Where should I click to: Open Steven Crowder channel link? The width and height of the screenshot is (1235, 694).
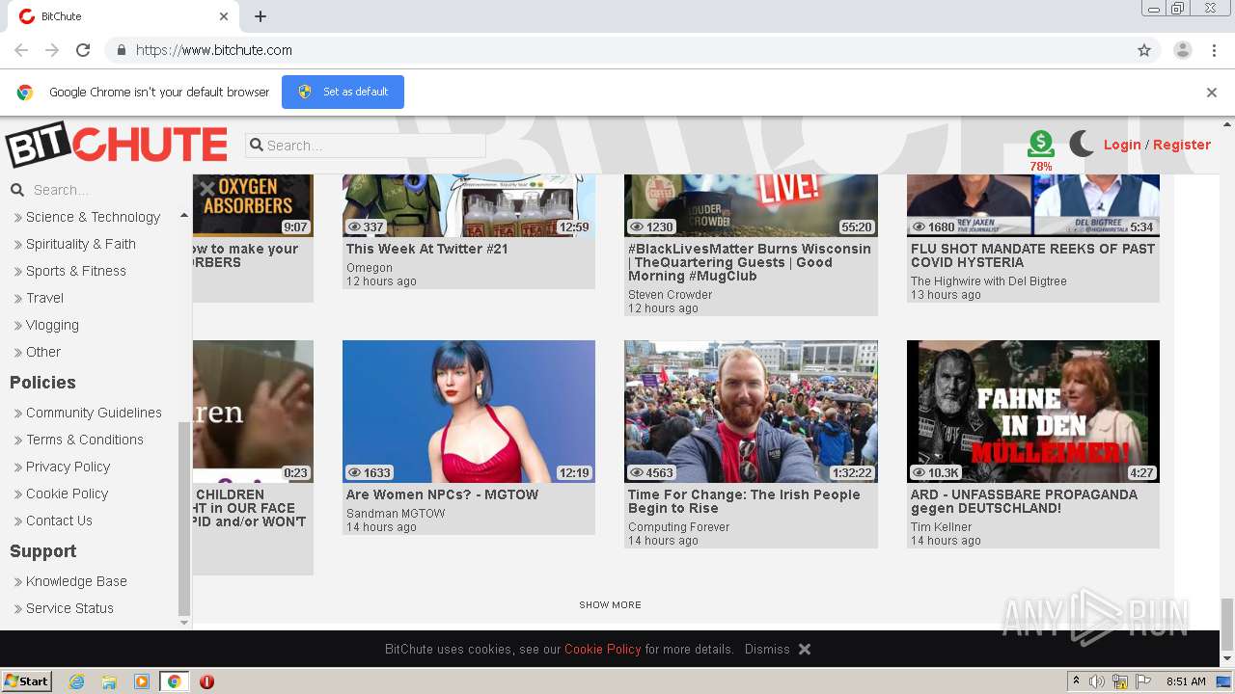(671, 295)
